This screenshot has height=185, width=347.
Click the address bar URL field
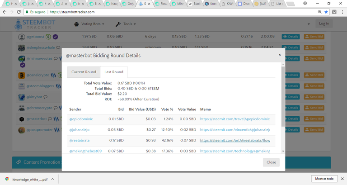point(177,12)
